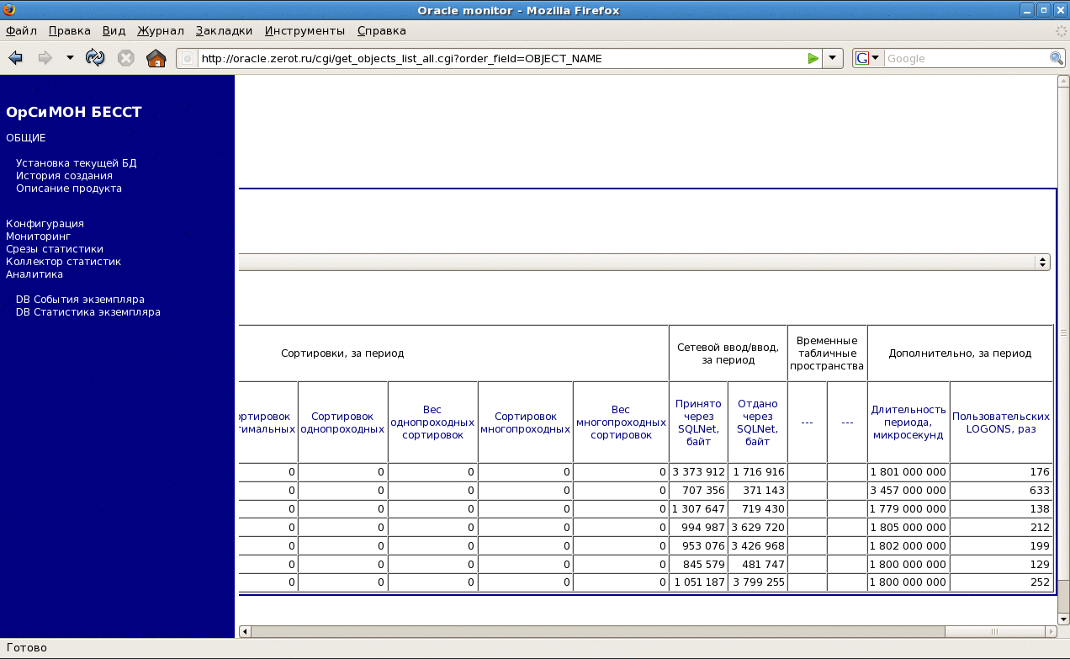The image size is (1070, 659).
Task: Open the Инструменты menu
Action: pos(305,30)
